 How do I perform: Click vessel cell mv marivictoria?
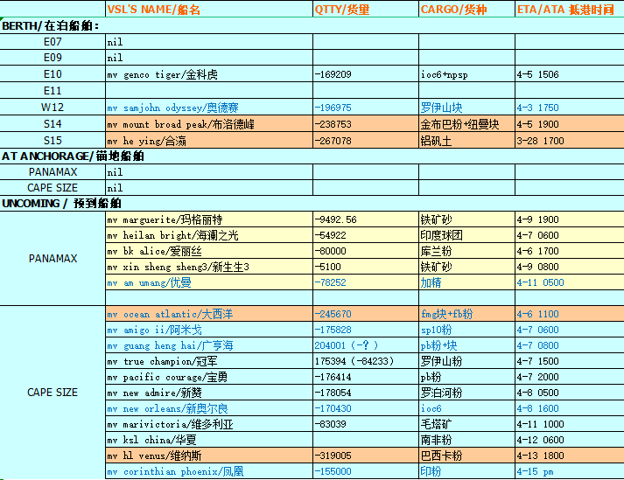209,424
